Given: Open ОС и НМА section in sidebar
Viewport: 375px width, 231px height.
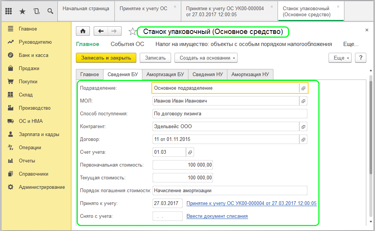Looking at the screenshot, I should point(31,121).
